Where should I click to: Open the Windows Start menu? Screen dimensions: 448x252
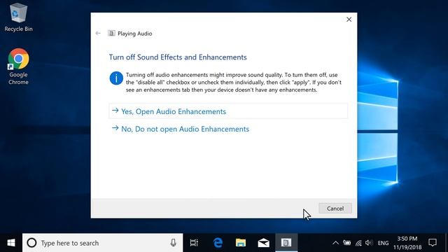pos(11,243)
